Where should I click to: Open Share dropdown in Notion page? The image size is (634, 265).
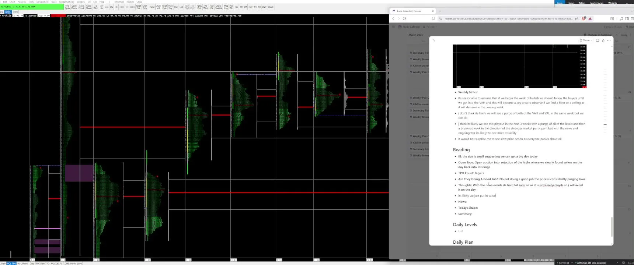tap(586, 40)
